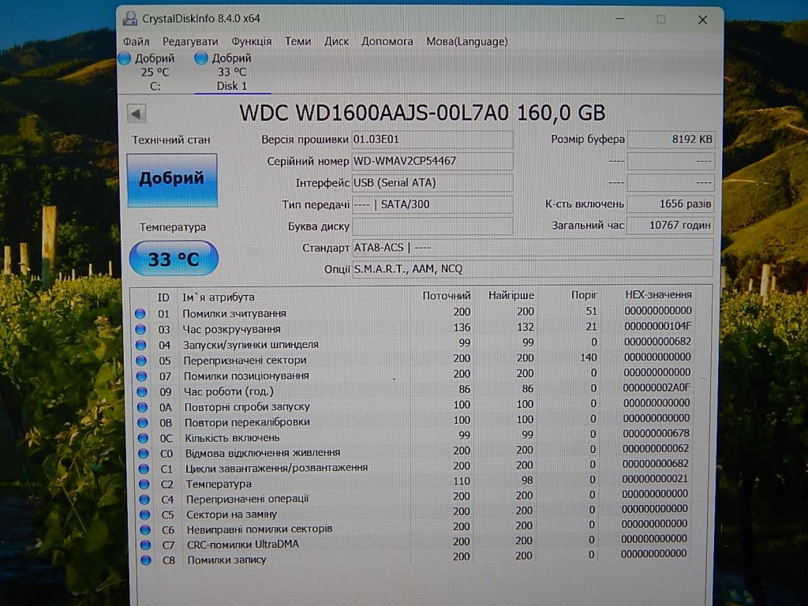The height and width of the screenshot is (606, 808).
Task: Click current value 136 for Час розкручування
Action: click(462, 327)
